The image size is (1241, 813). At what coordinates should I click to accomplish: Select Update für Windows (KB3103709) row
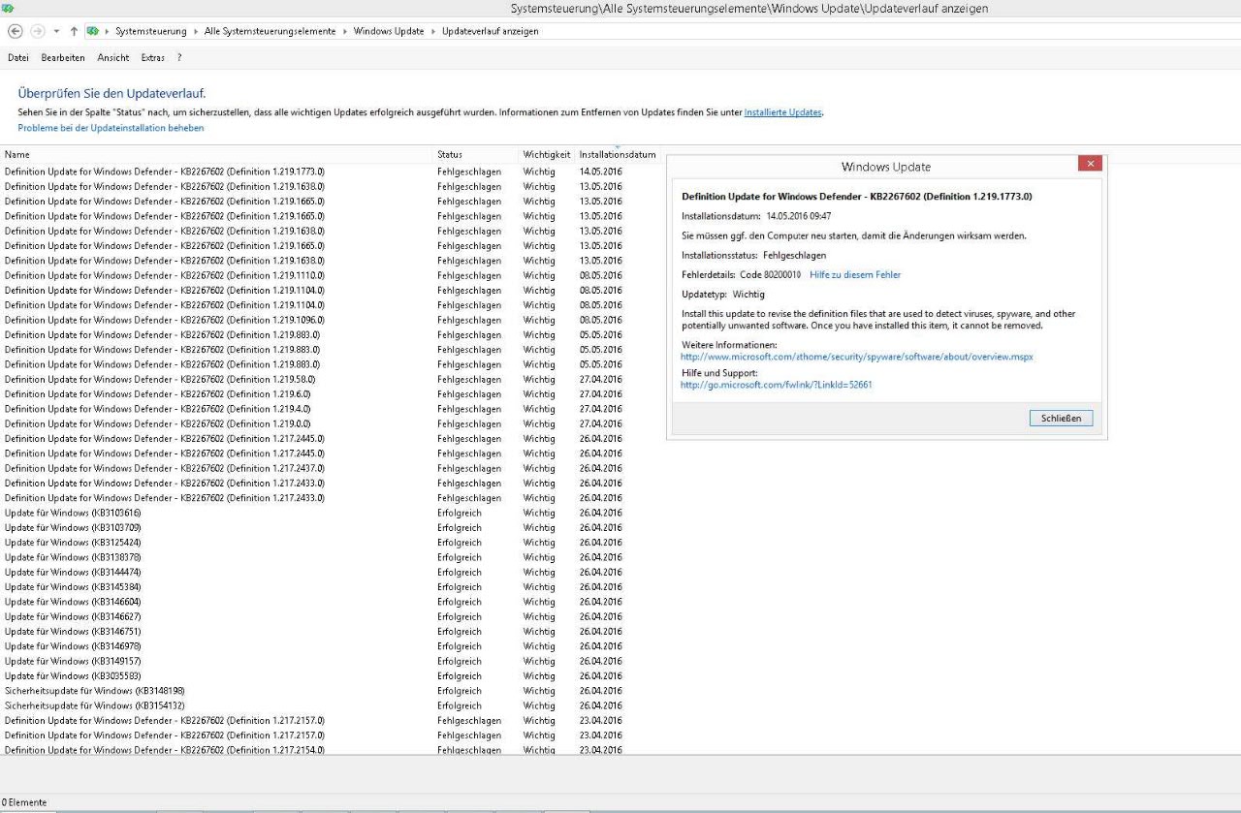click(x=313, y=528)
